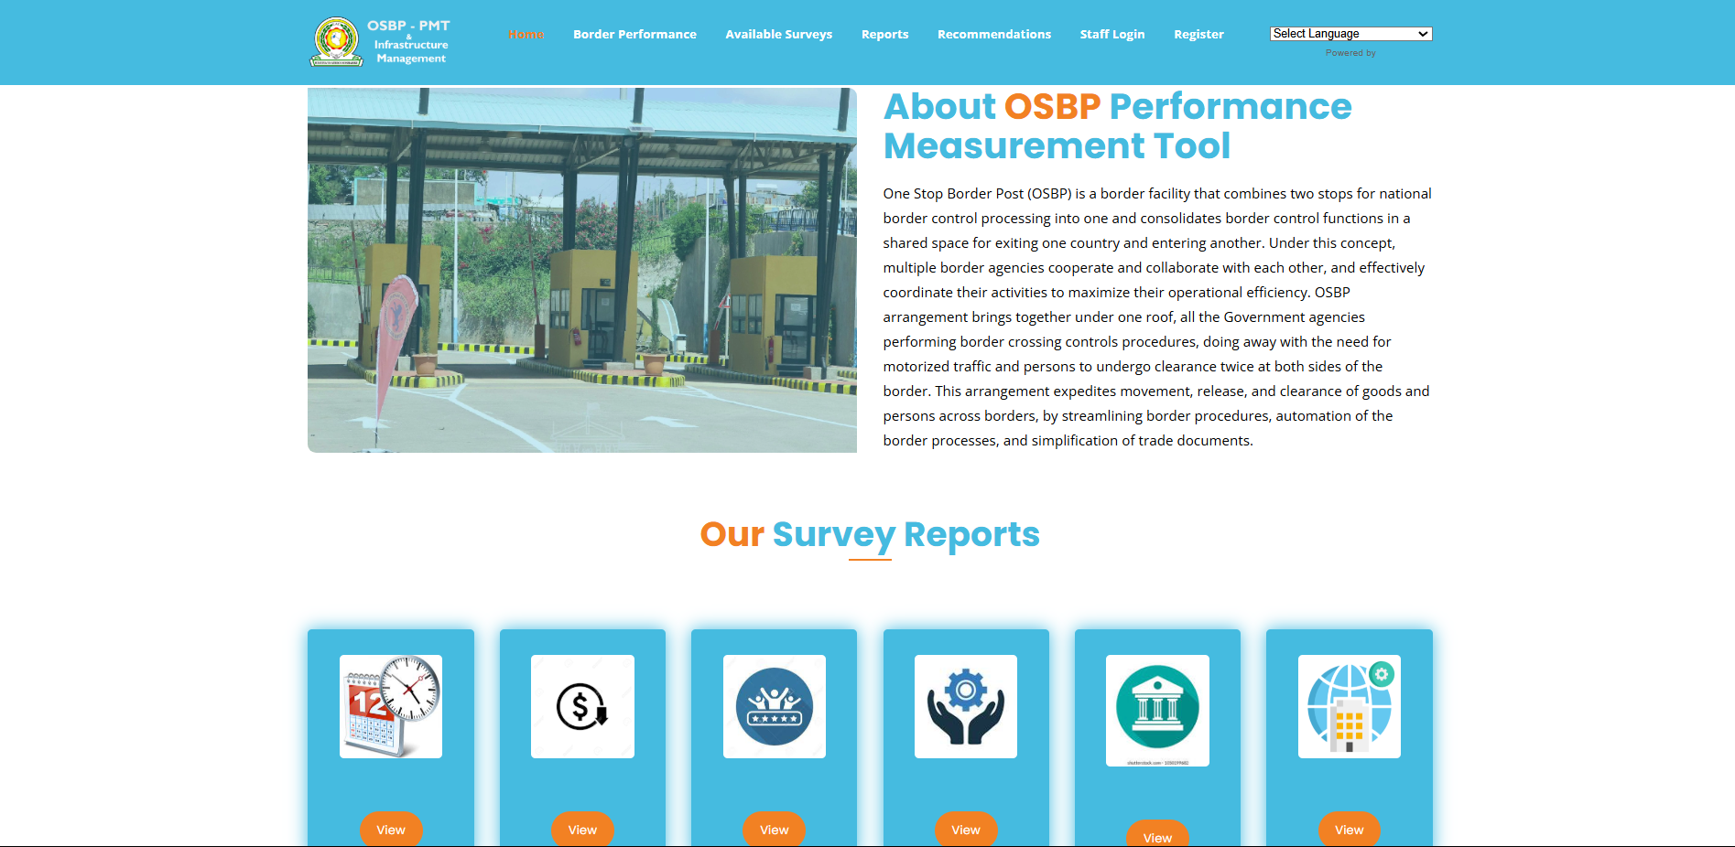The width and height of the screenshot is (1735, 847).
Task: Click the calendar and clock report icon
Action: [x=391, y=706]
